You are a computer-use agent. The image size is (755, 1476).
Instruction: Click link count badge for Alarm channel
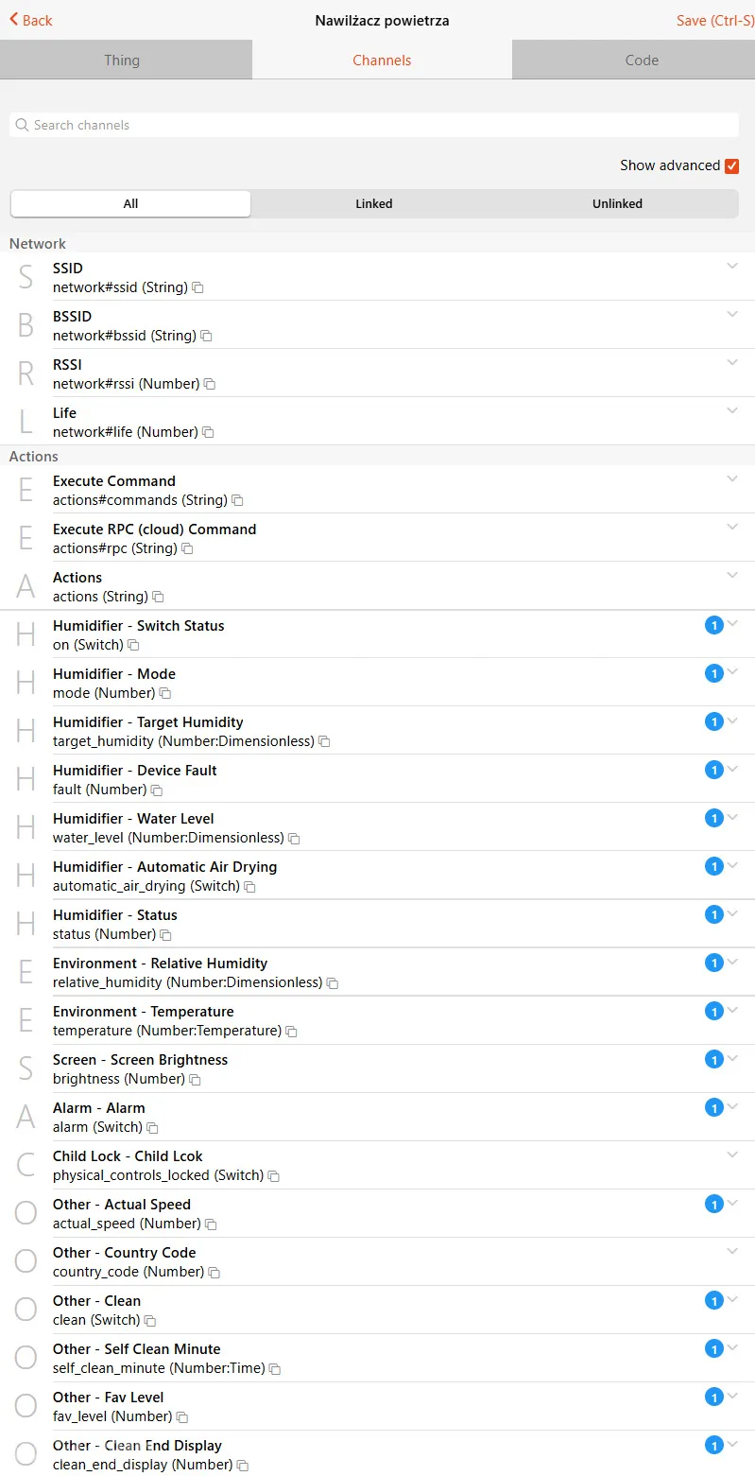click(x=714, y=1107)
